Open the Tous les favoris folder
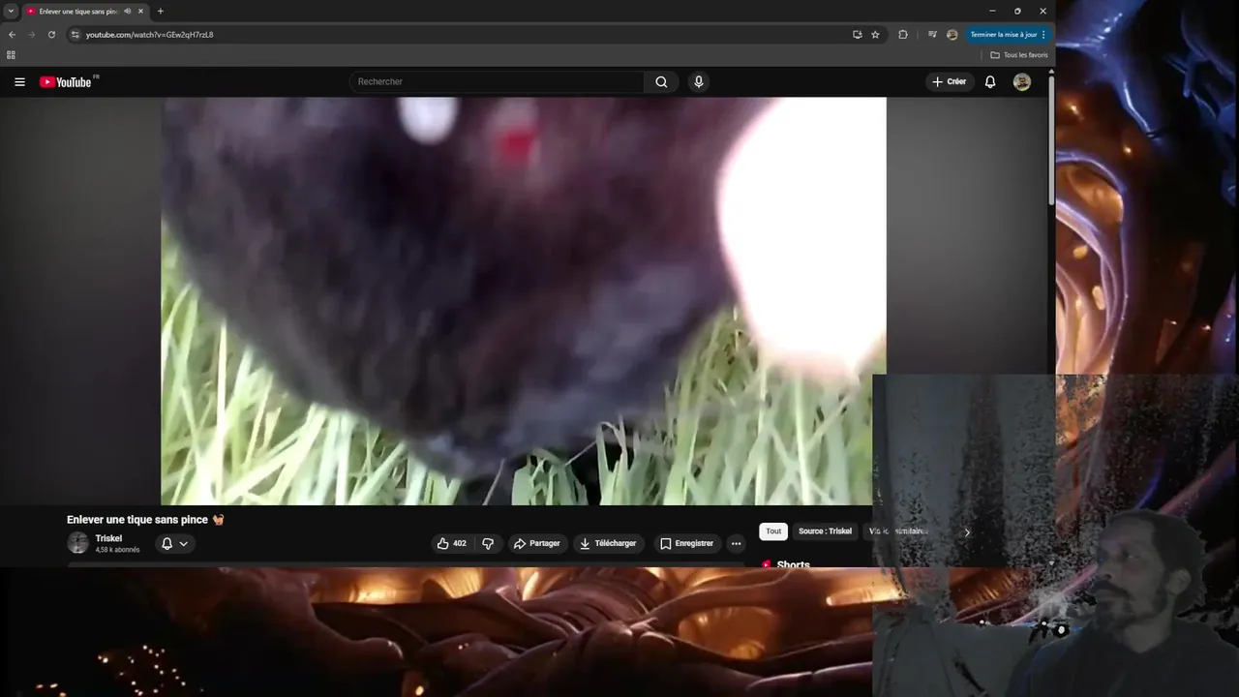This screenshot has width=1239, height=697. [x=1019, y=55]
